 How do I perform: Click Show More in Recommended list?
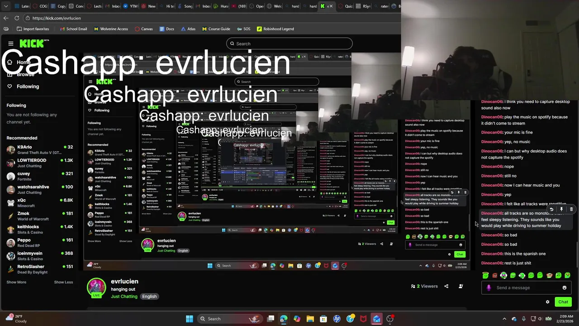pyautogui.click(x=16, y=282)
